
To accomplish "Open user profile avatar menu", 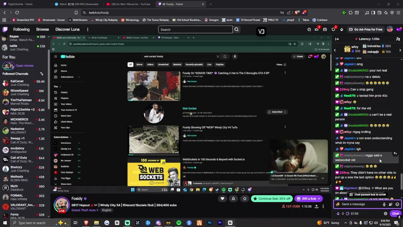I will 390,29.
